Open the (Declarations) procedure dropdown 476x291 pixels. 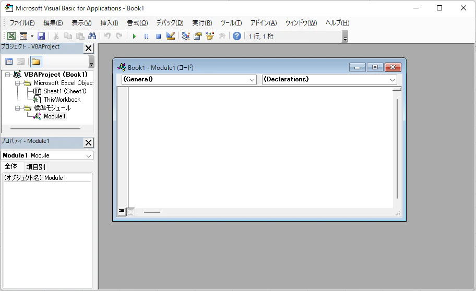click(329, 80)
